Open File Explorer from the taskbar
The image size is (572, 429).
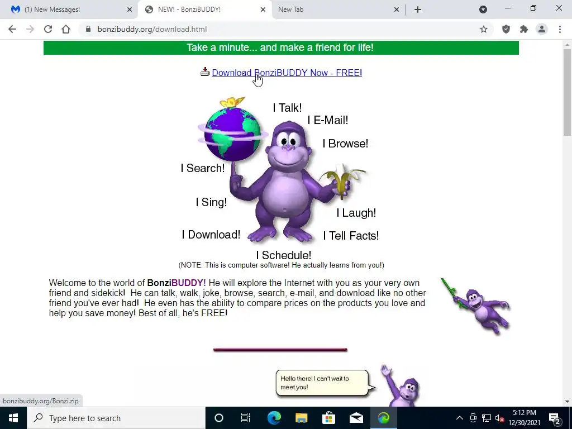(x=301, y=418)
